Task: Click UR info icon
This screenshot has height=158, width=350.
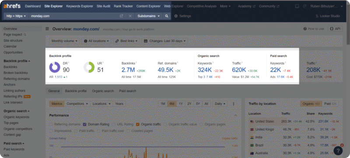Action: coord(103,62)
